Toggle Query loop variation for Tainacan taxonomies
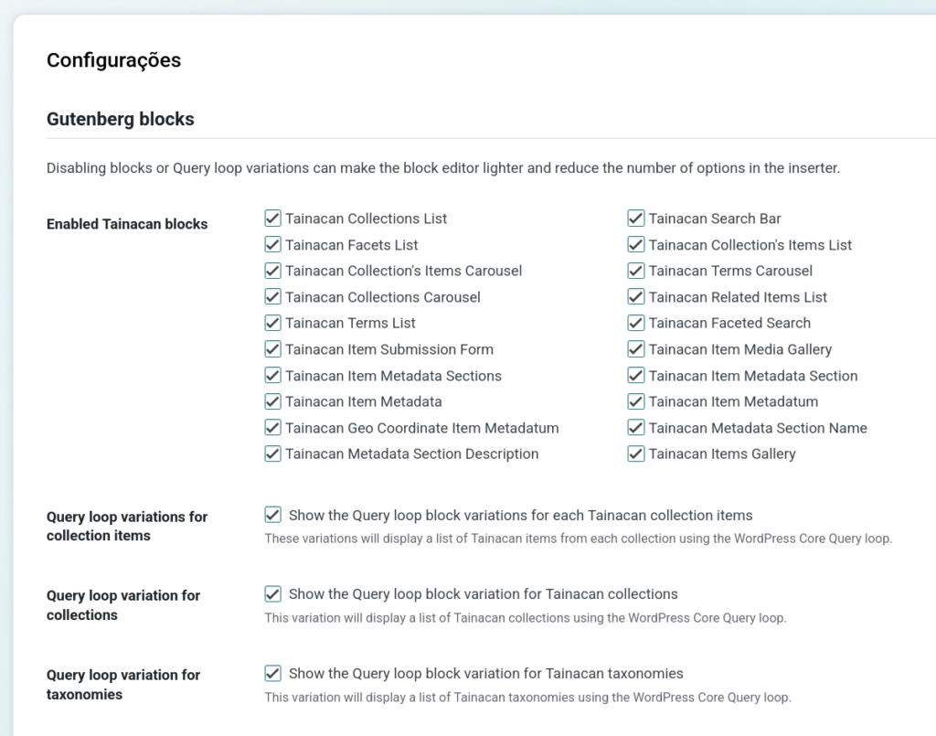Screen dimensions: 936x736 click(x=272, y=674)
